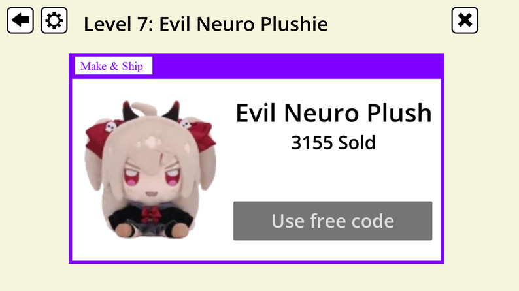Click the Level 7: Evil Neuro Plushie heading
Viewport: 519px width, 291px height.
click(x=205, y=23)
